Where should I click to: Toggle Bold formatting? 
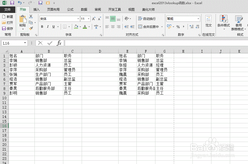pyautogui.click(x=42, y=26)
